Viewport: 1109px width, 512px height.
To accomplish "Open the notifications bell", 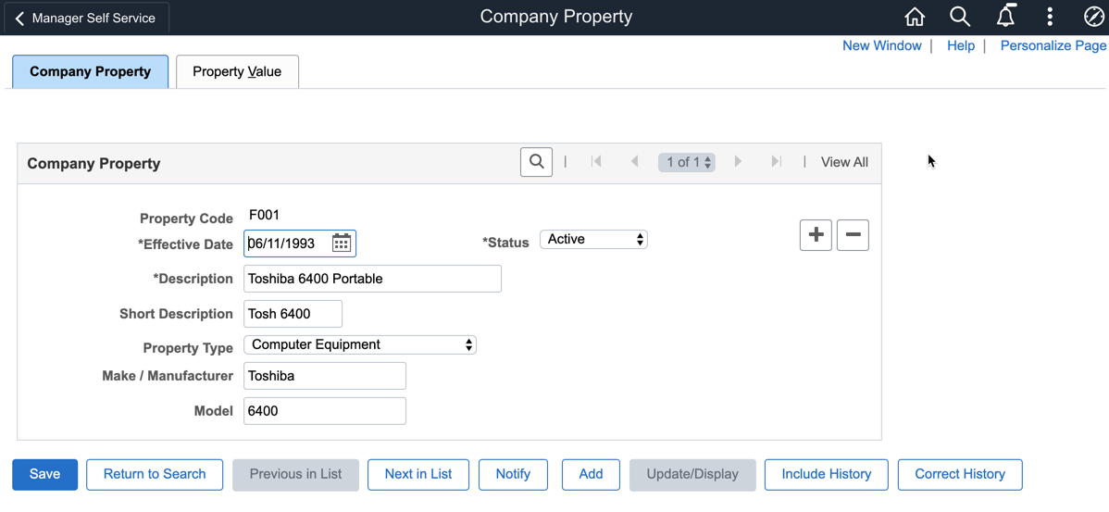I will pyautogui.click(x=1005, y=17).
